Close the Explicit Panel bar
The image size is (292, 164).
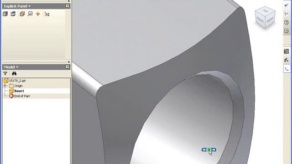(69, 1)
